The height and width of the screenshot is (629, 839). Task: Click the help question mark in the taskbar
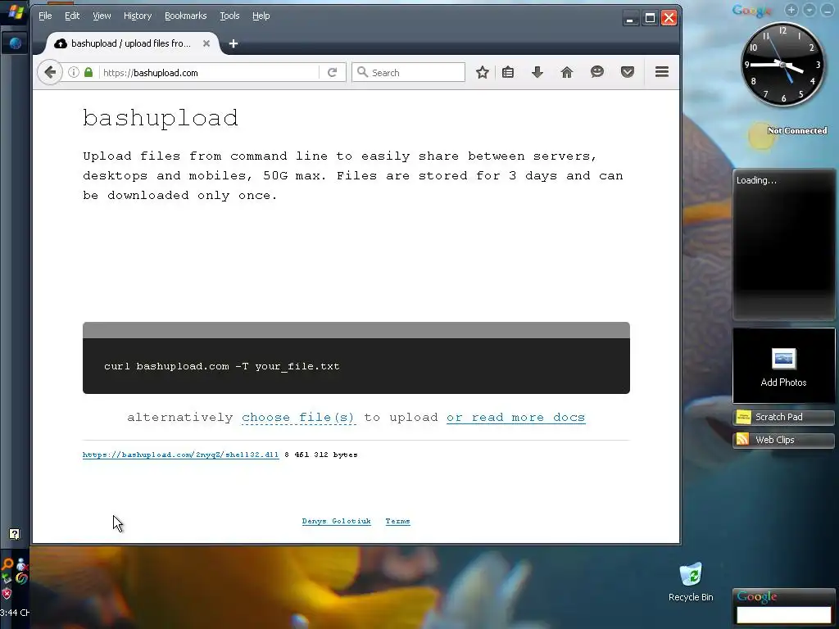point(15,534)
